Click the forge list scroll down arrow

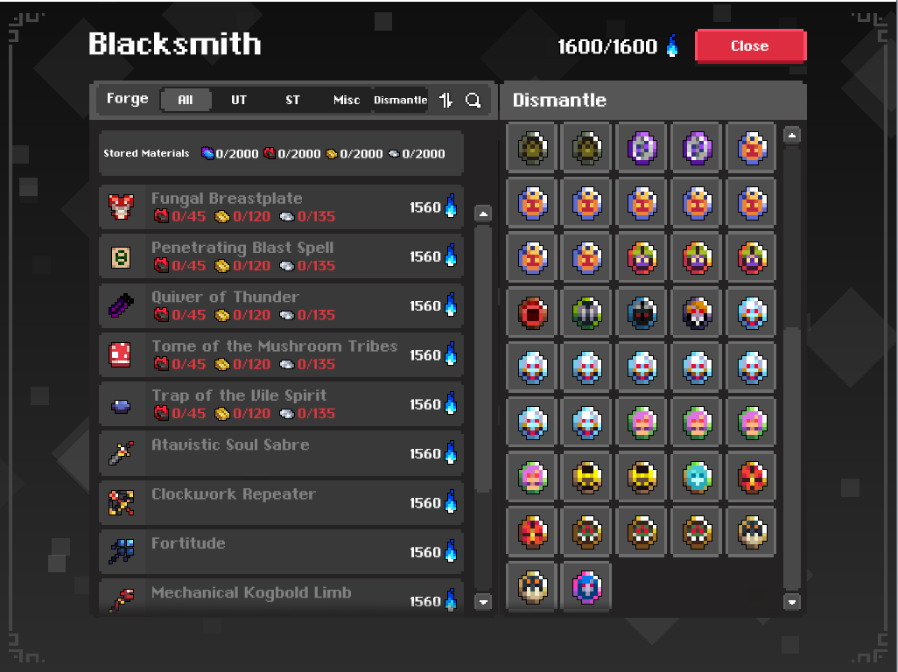click(x=483, y=602)
